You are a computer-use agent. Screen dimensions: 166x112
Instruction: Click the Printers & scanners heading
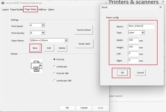click(134, 2)
